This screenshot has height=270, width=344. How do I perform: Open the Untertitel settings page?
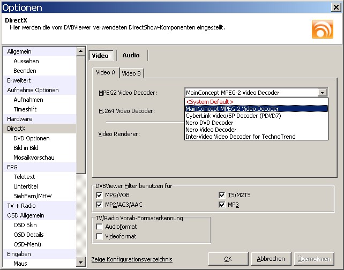40,186
